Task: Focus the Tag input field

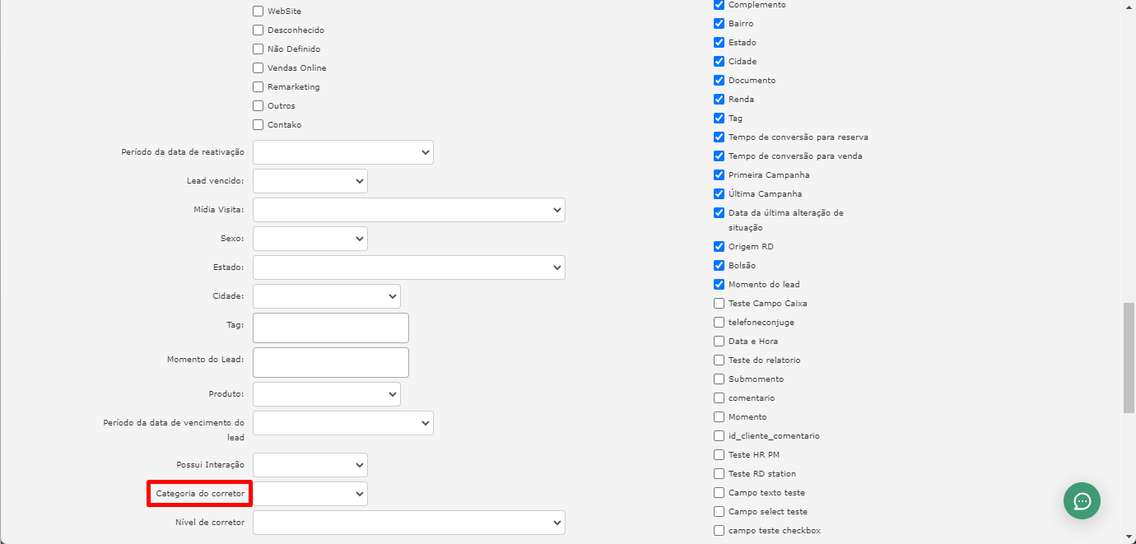Action: pos(331,328)
